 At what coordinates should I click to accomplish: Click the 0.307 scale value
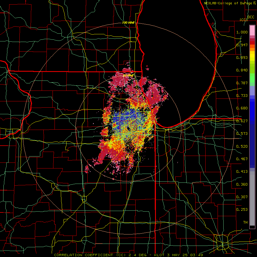[x=242, y=197]
